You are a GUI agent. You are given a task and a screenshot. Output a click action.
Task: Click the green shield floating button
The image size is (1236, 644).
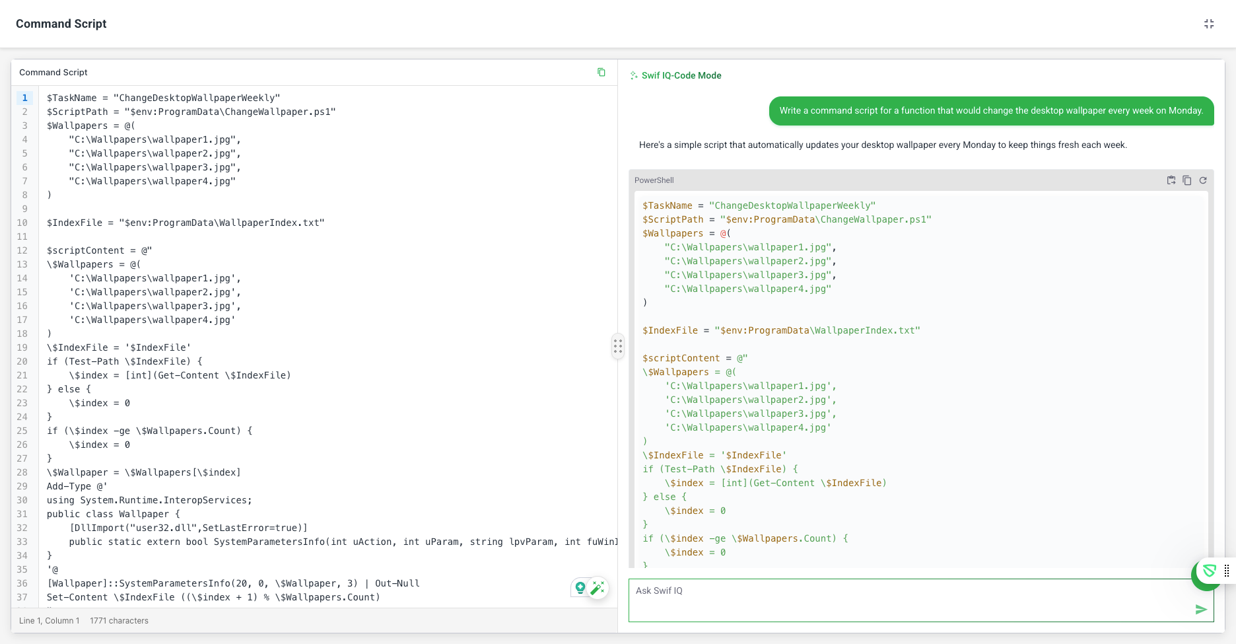[1208, 571]
